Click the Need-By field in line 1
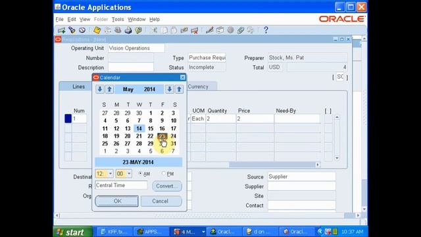Image resolution: width=421 pixels, height=237 pixels. point(297,118)
